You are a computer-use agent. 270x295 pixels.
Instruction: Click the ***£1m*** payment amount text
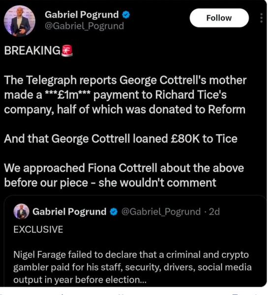68,94
